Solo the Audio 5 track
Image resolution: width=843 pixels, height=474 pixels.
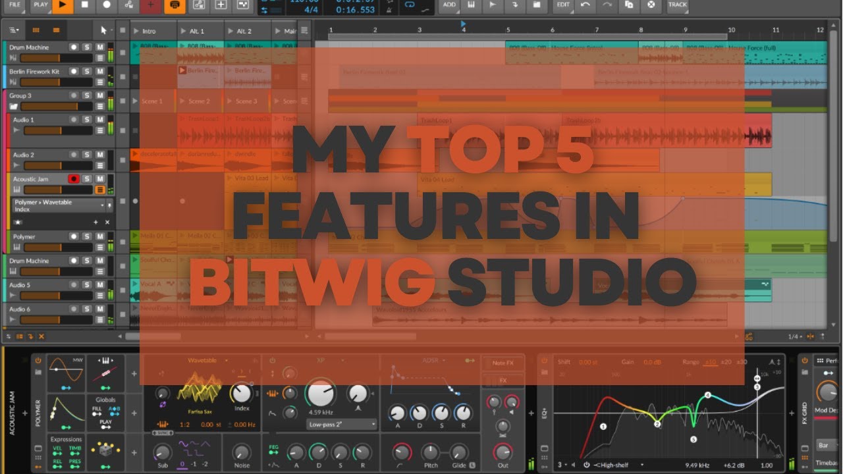click(87, 285)
